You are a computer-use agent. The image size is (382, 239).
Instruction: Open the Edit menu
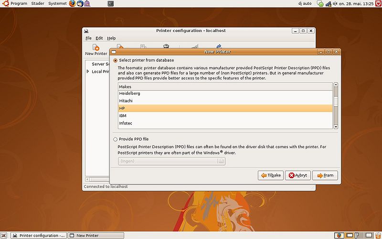[99, 38]
